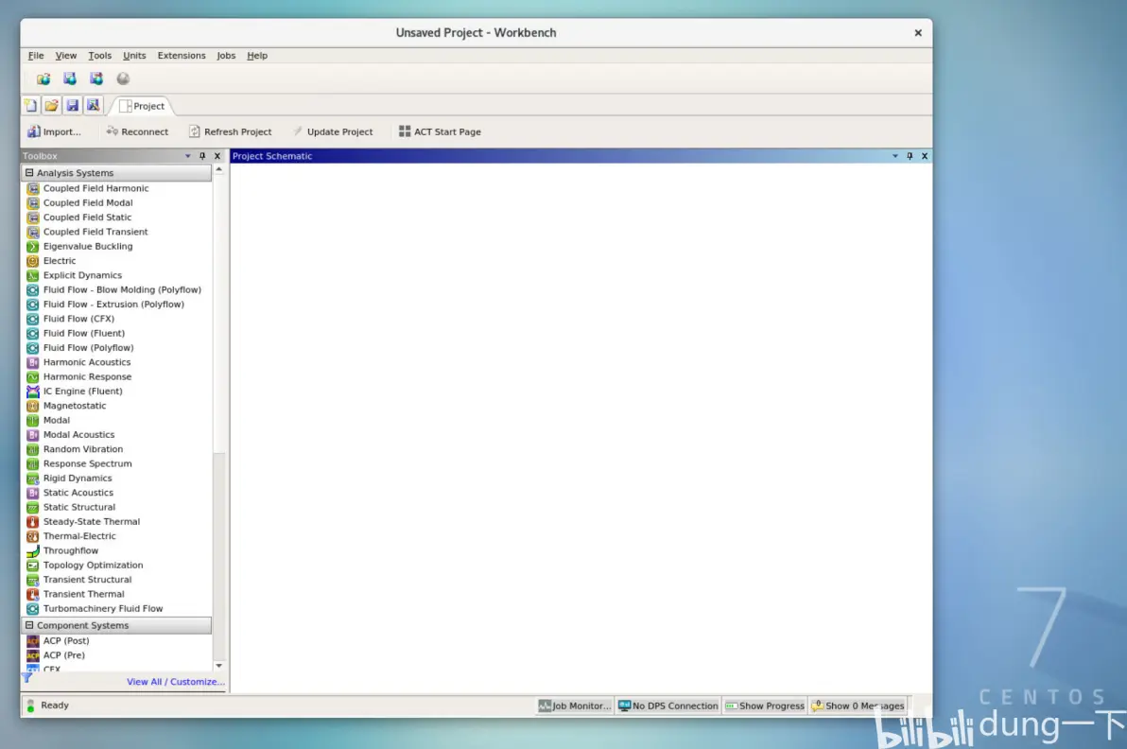The height and width of the screenshot is (749, 1127).
Task: Click the Refresh Project button
Action: point(230,131)
